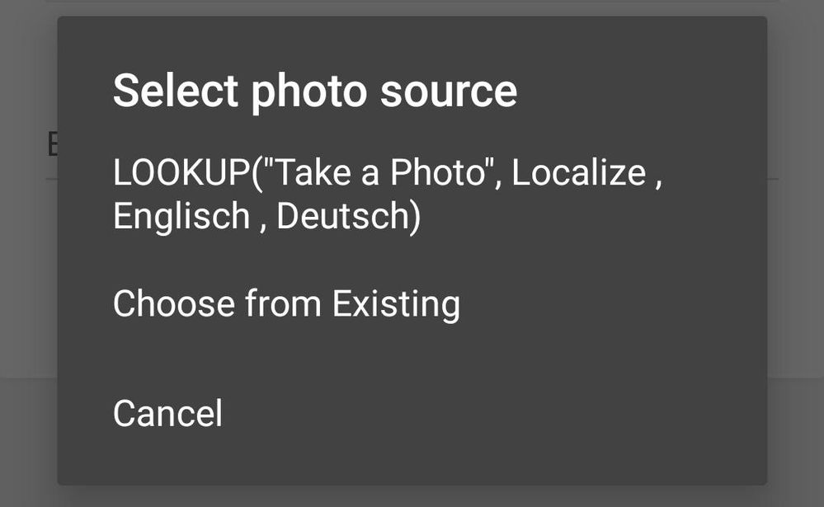Click the empty dialog space beside Cancel
Image resolution: width=824 pixels, height=507 pixels.
[494, 413]
